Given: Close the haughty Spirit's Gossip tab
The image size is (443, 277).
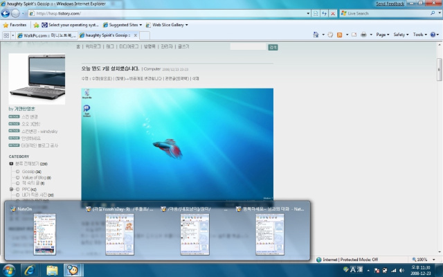Looking at the screenshot, I should (136, 35).
